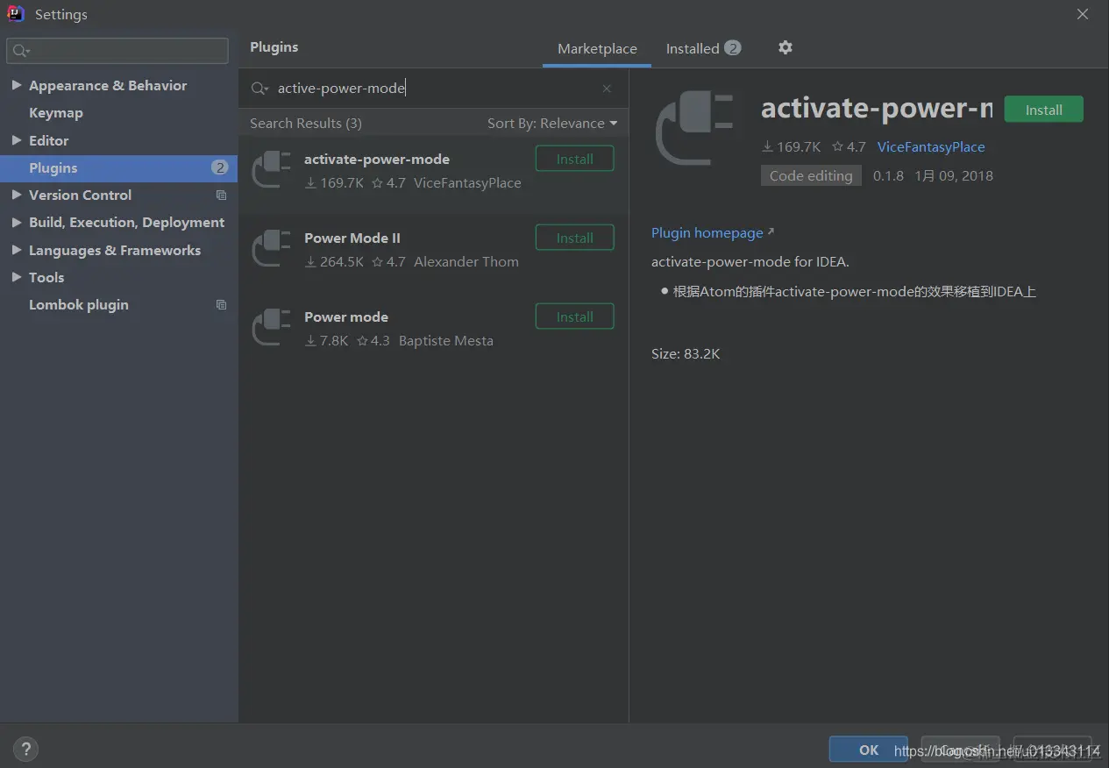This screenshot has width=1109, height=768.
Task: Switch to the Marketplace tab
Action: point(597,49)
